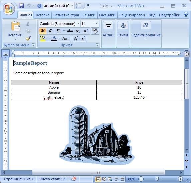
Task: Toggle underline formatting Ч
Action: pyautogui.click(x=58, y=31)
